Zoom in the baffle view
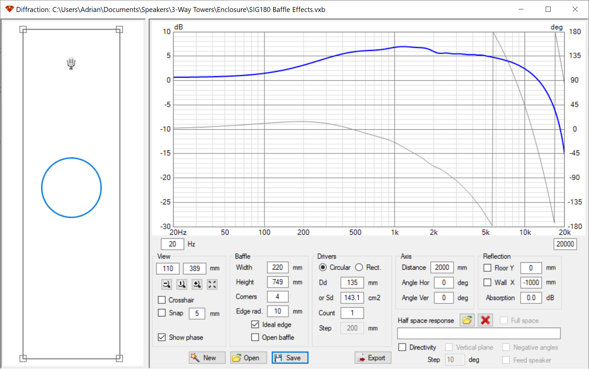 (x=197, y=284)
